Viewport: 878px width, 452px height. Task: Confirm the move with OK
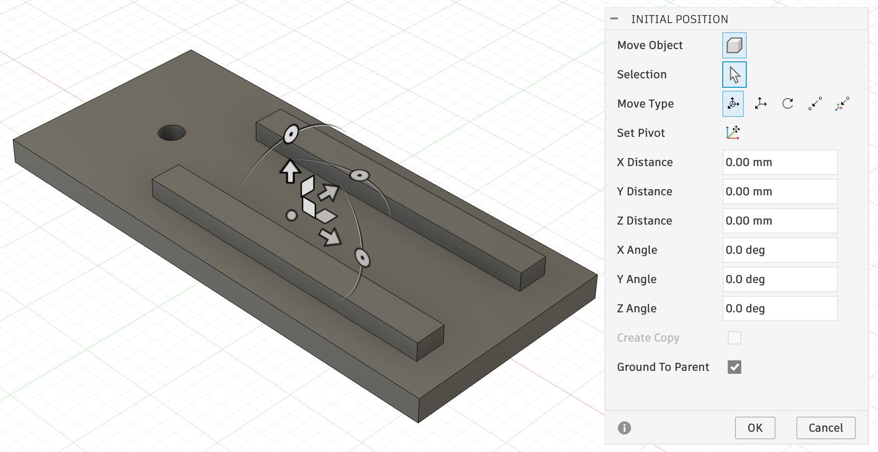click(755, 428)
